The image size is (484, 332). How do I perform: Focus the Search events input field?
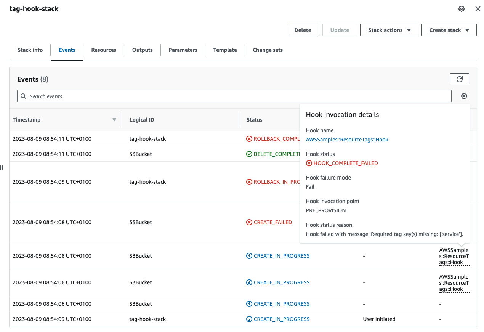pos(234,96)
